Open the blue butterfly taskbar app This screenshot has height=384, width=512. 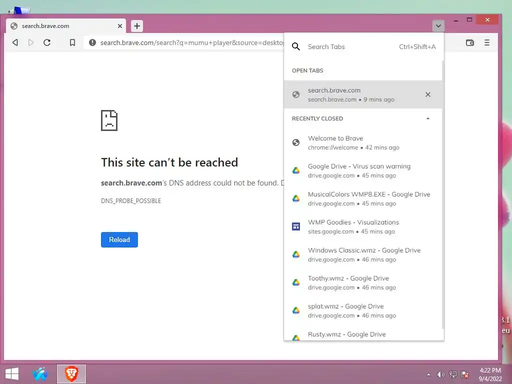click(x=40, y=374)
